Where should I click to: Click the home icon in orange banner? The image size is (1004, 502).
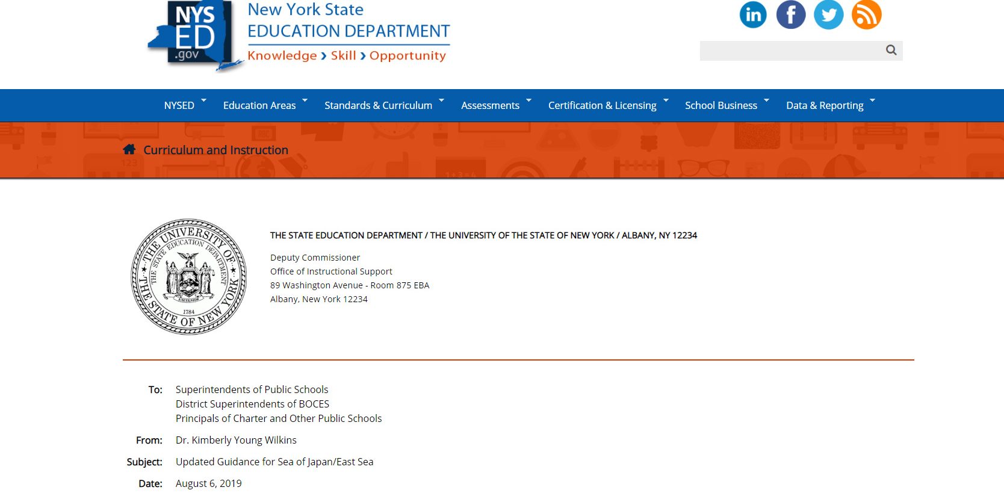click(129, 149)
